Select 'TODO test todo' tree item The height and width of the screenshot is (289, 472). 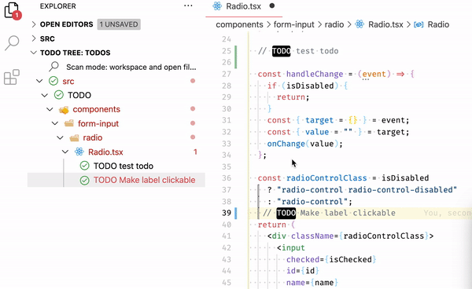tap(124, 166)
